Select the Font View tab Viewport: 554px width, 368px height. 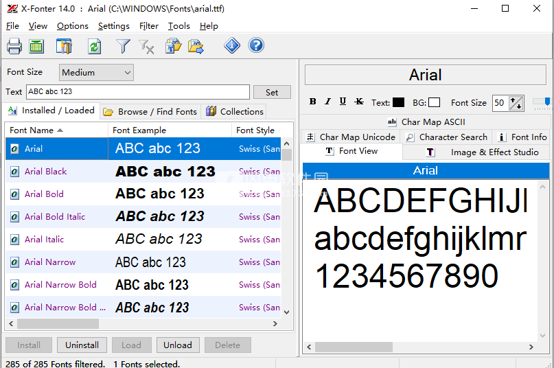pyautogui.click(x=351, y=151)
